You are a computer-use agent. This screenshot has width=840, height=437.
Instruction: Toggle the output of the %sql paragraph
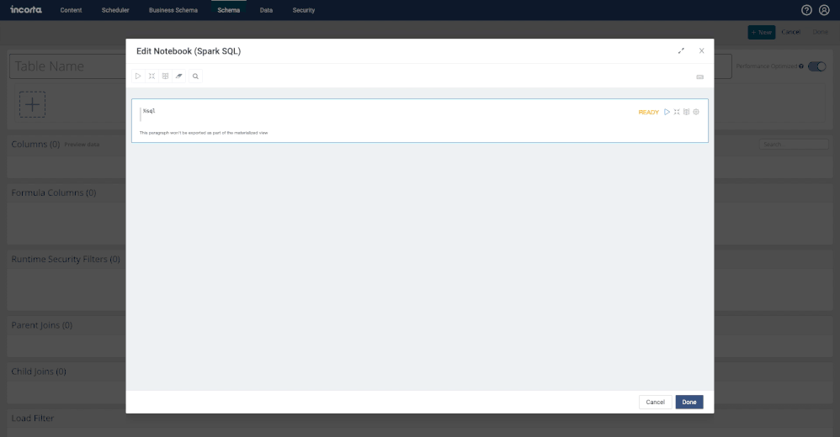[x=686, y=112]
